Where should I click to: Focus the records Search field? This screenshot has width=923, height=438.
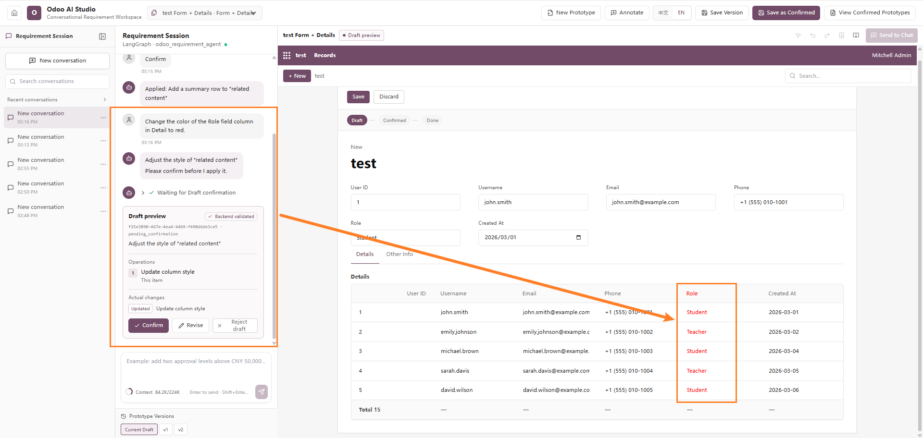point(848,76)
